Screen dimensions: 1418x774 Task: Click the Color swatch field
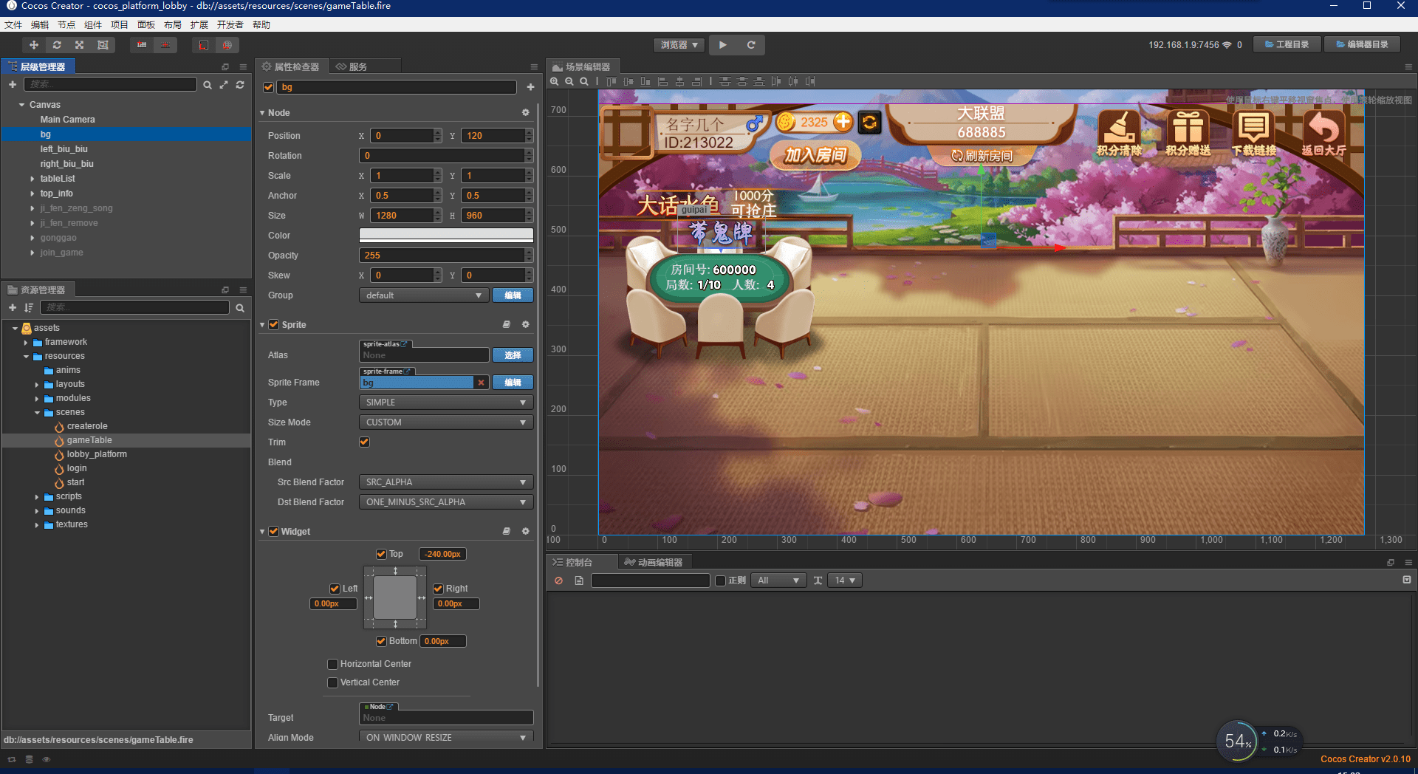pos(445,235)
